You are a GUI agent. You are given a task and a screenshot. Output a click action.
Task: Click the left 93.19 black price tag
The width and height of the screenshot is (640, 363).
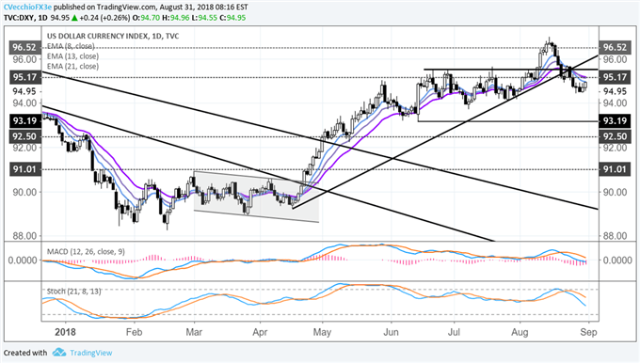(25, 120)
